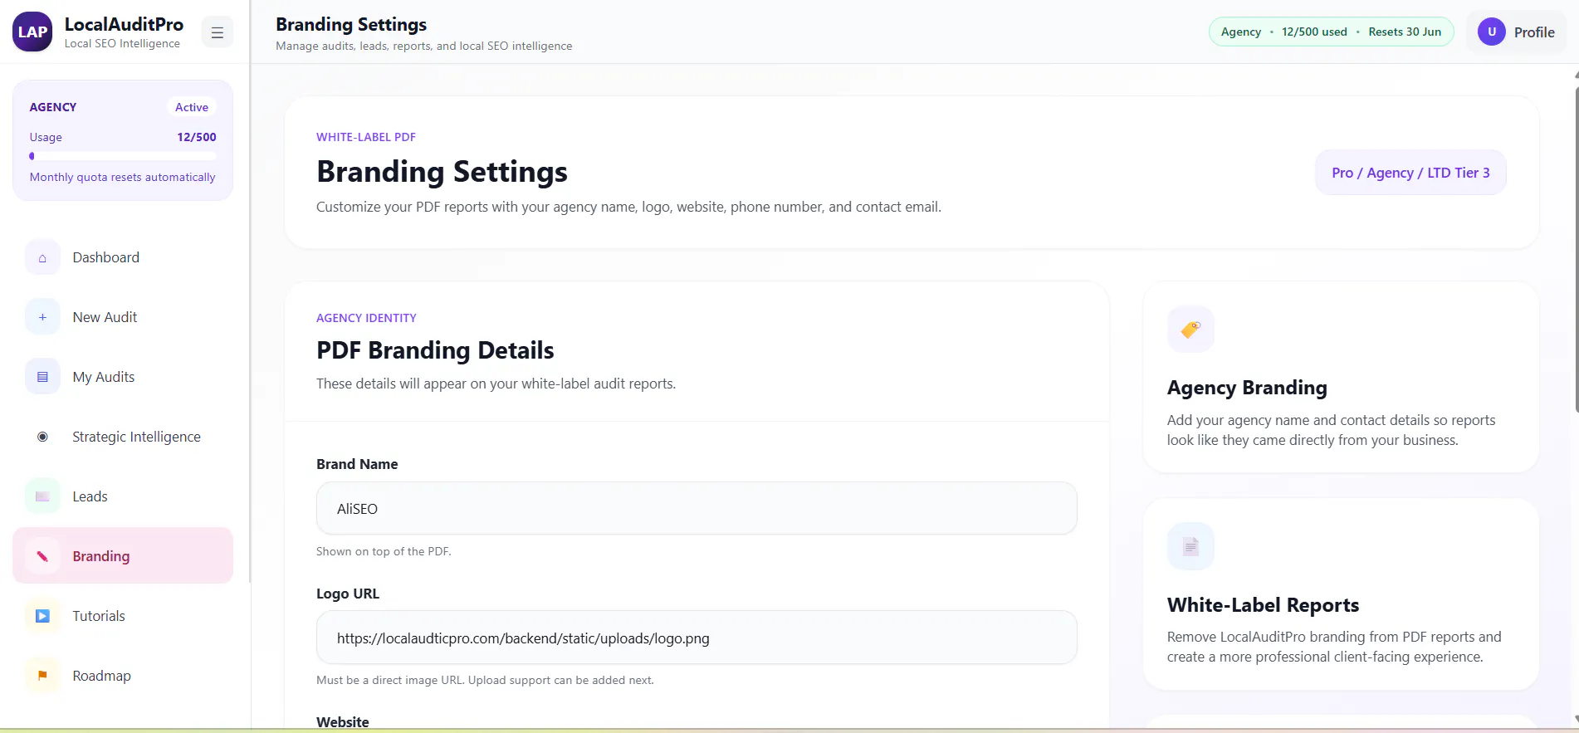
Task: Click the Agency Branding tag icon
Action: (1190, 330)
